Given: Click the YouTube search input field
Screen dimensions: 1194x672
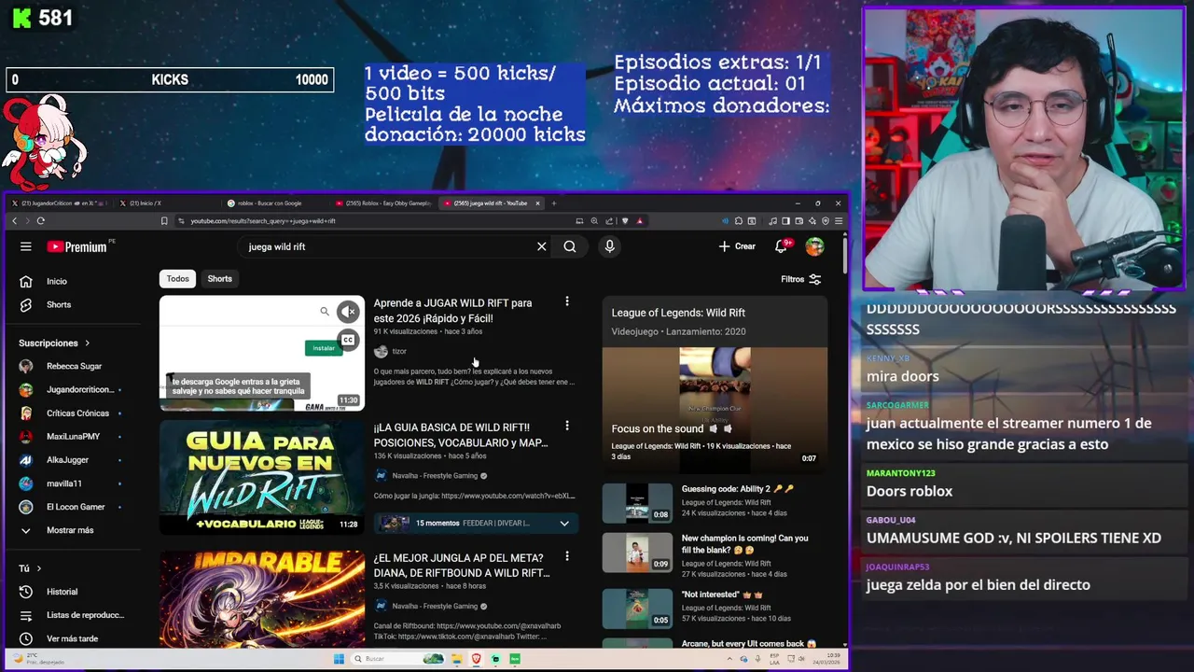Looking at the screenshot, I should click(x=387, y=246).
